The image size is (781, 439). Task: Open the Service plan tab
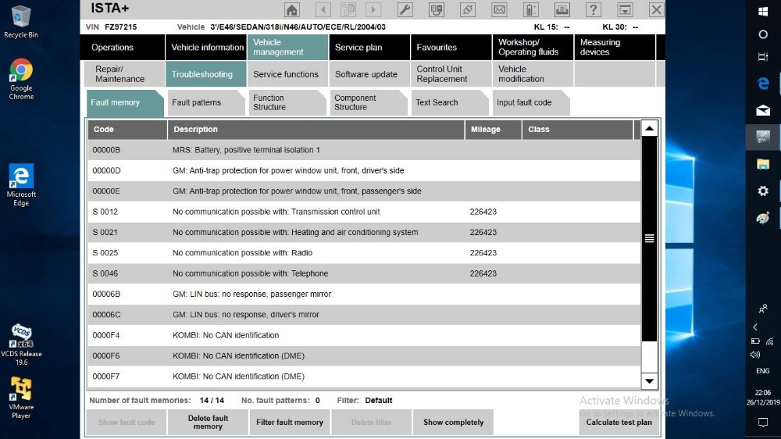(369, 48)
